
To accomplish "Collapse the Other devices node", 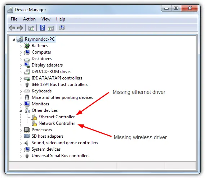I will 21,111.
